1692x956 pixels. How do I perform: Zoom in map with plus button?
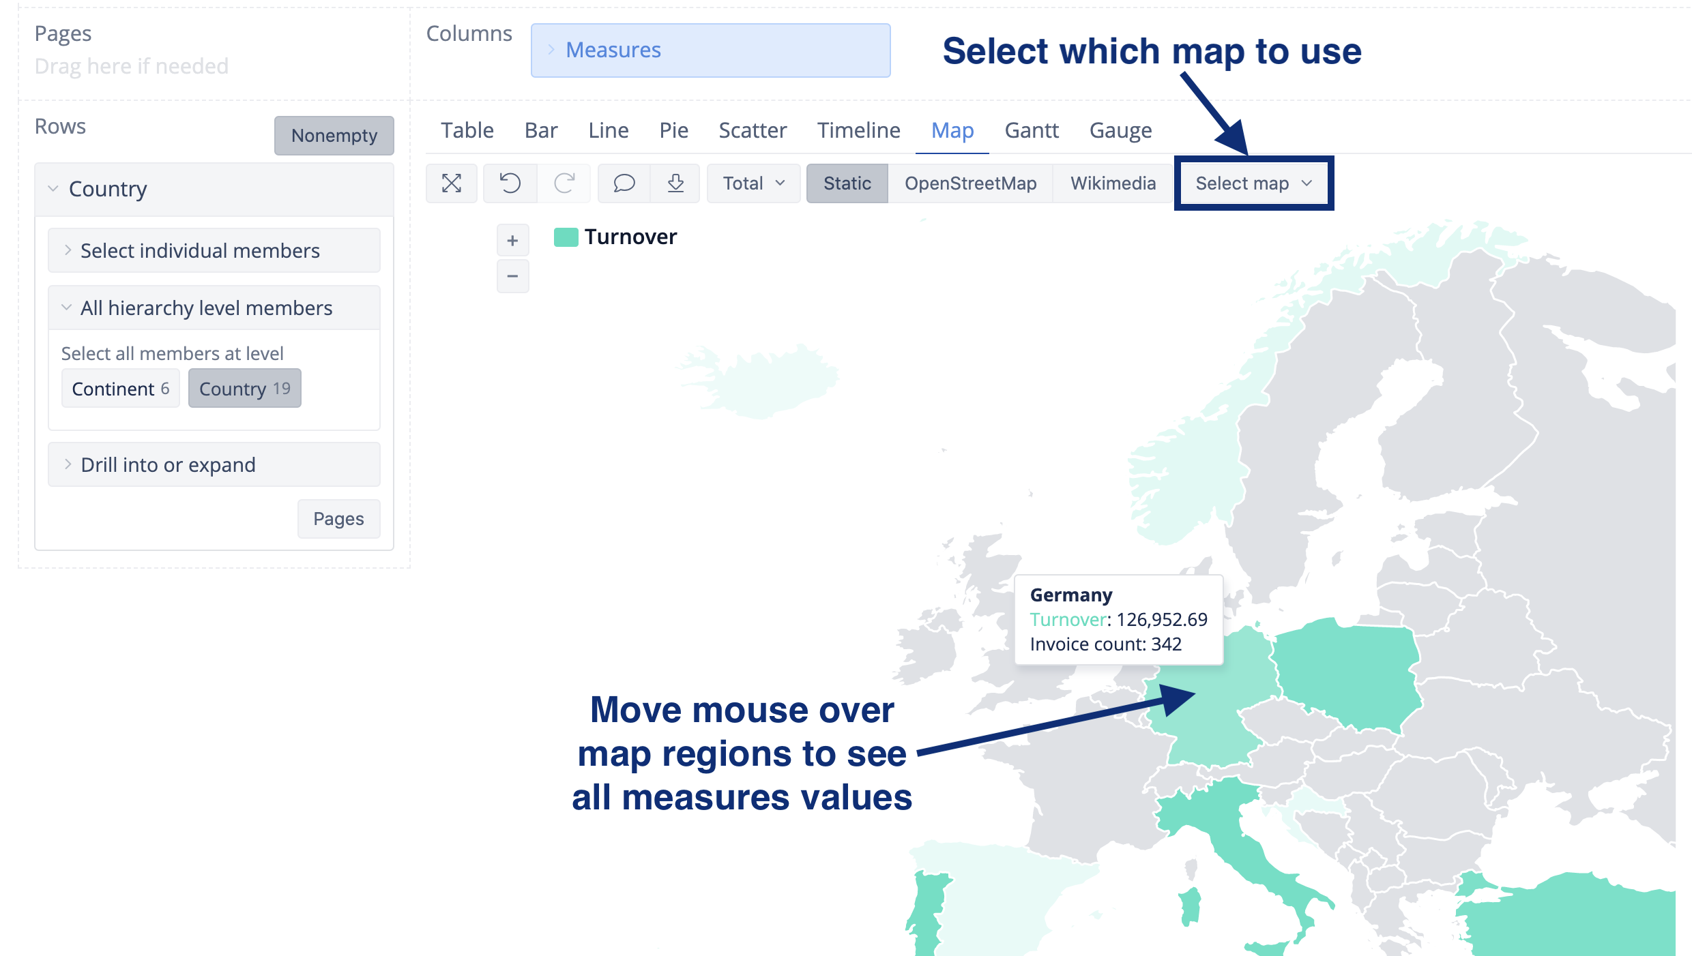(x=512, y=241)
